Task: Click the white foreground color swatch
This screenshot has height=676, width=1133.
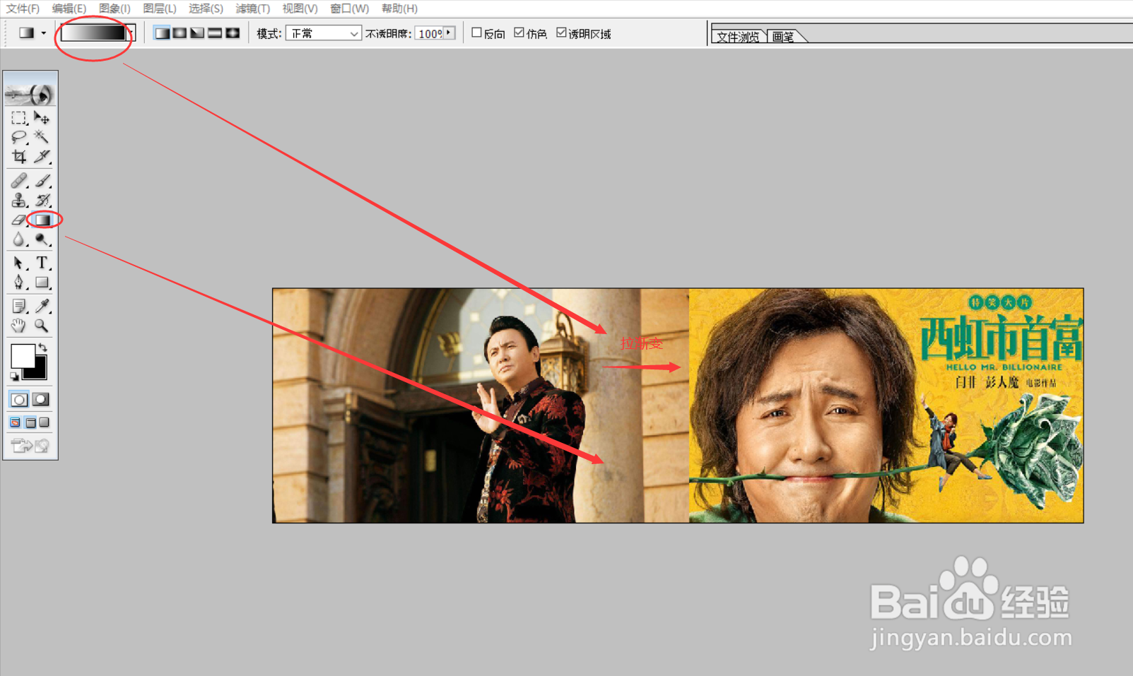Action: click(x=22, y=355)
